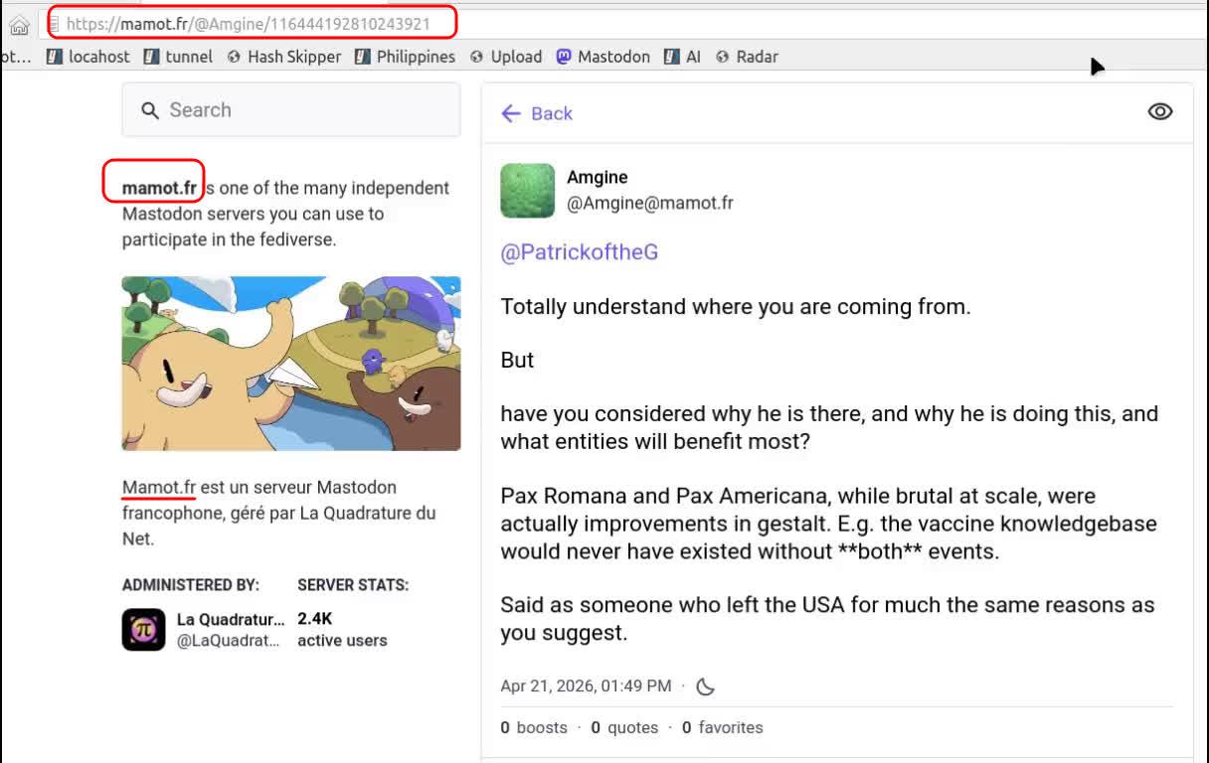Click the Upload bookmark
This screenshot has height=763, width=1209.
506,57
